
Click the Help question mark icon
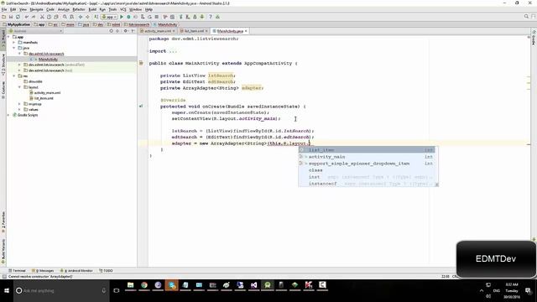211,17
